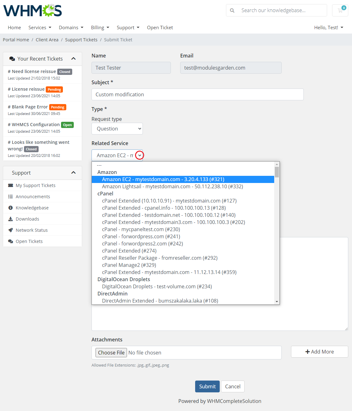Select cPanel Extended (10.10.10.91) (#127) option
The height and width of the screenshot is (411, 352).
coord(183,201)
